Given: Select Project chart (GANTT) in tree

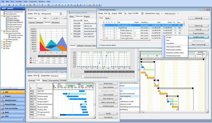Looking at the screenshot, I should click(x=15, y=22).
